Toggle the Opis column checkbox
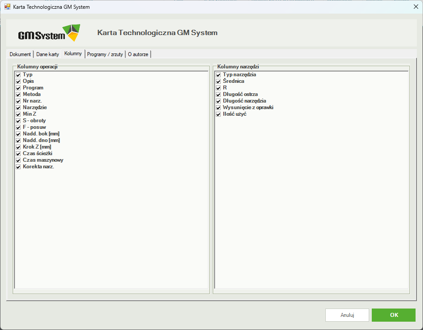This screenshot has height=330, width=423. pos(18,81)
